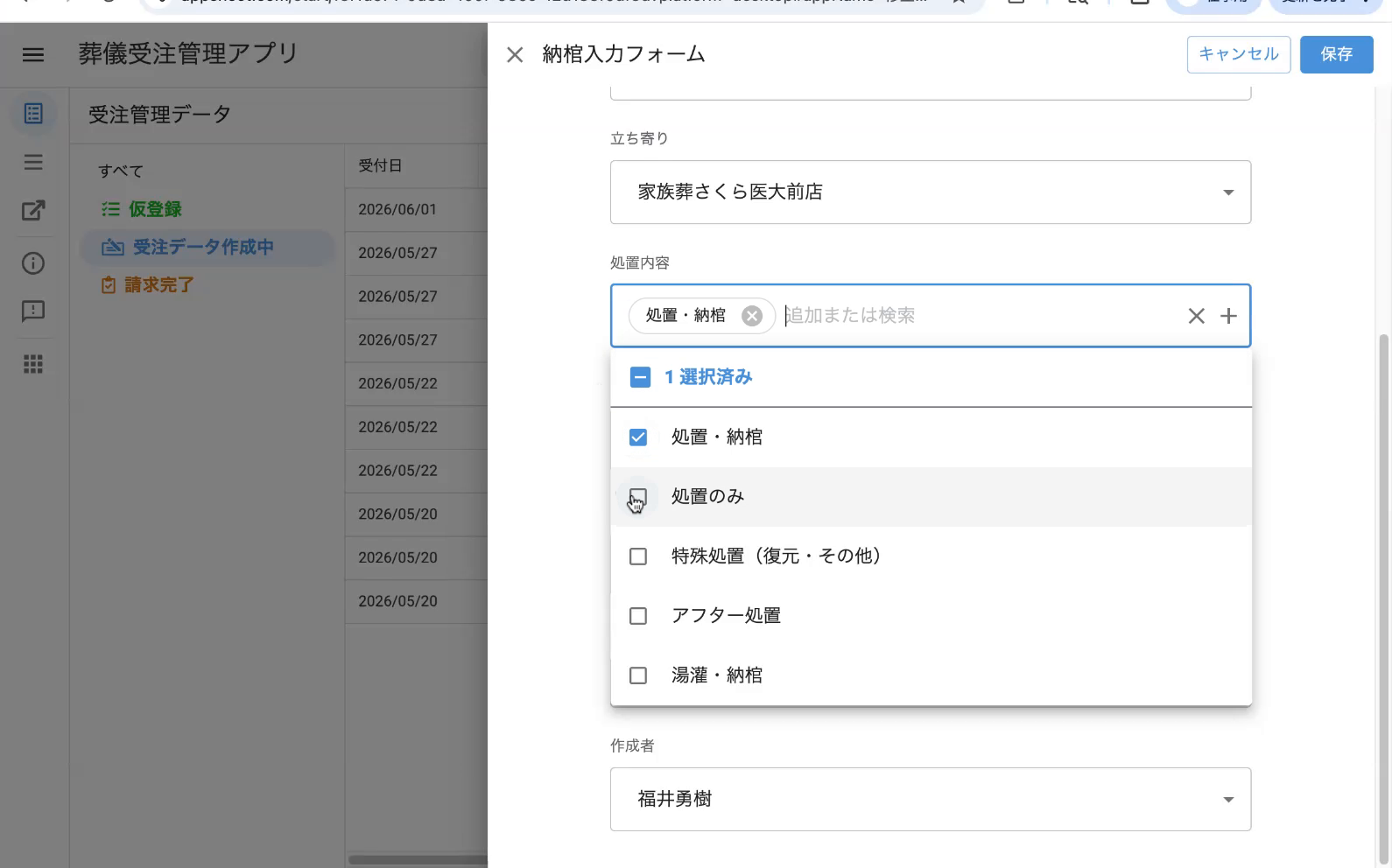Open the lines menu sidebar icon

pos(33,162)
